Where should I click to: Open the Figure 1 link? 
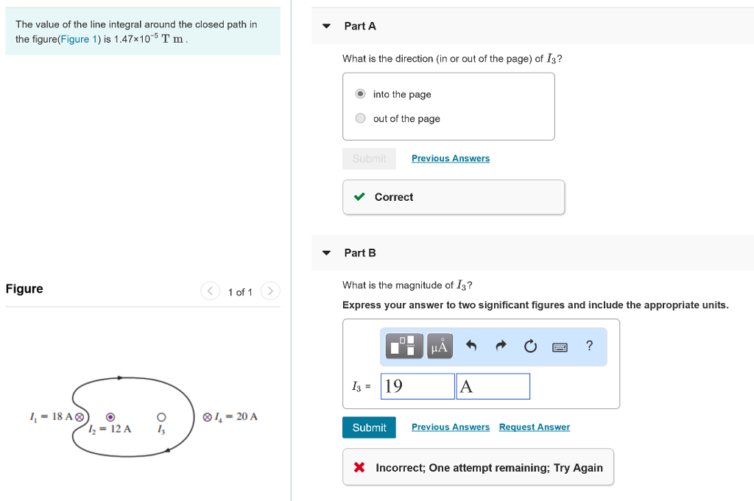[79, 39]
